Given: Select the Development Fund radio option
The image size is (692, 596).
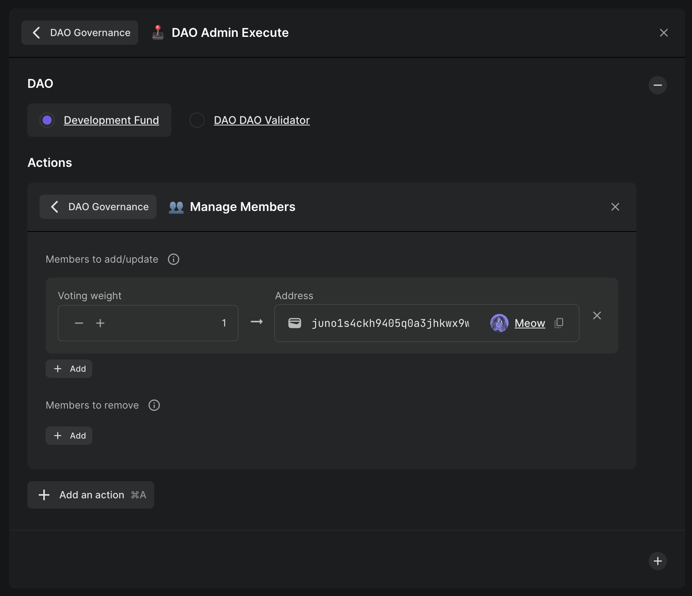Looking at the screenshot, I should point(47,120).
